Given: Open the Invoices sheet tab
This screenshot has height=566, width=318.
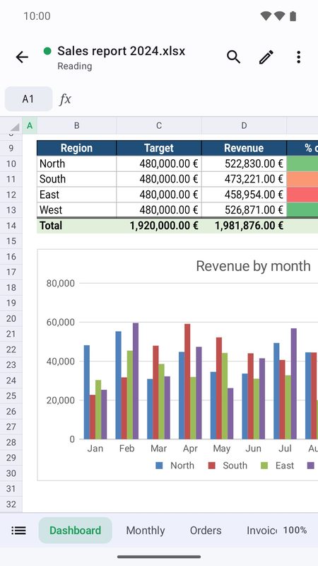Looking at the screenshot, I should tap(261, 530).
